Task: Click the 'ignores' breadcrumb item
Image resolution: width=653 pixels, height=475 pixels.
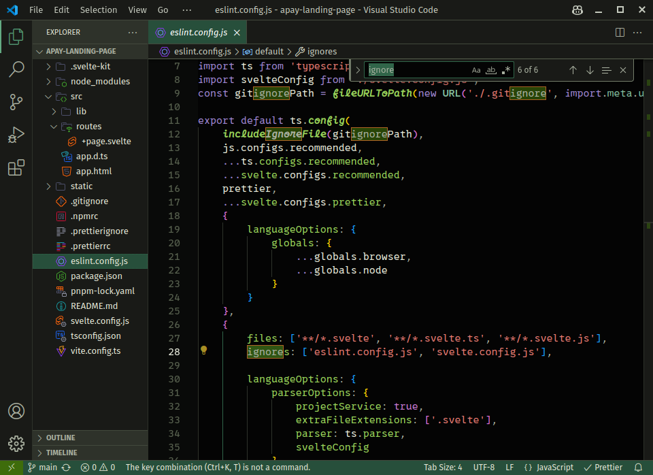Action: click(x=316, y=51)
